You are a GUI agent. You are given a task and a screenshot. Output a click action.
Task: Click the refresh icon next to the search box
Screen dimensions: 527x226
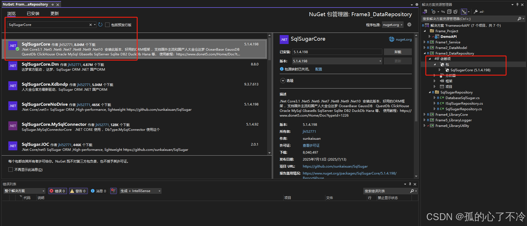(x=100, y=25)
